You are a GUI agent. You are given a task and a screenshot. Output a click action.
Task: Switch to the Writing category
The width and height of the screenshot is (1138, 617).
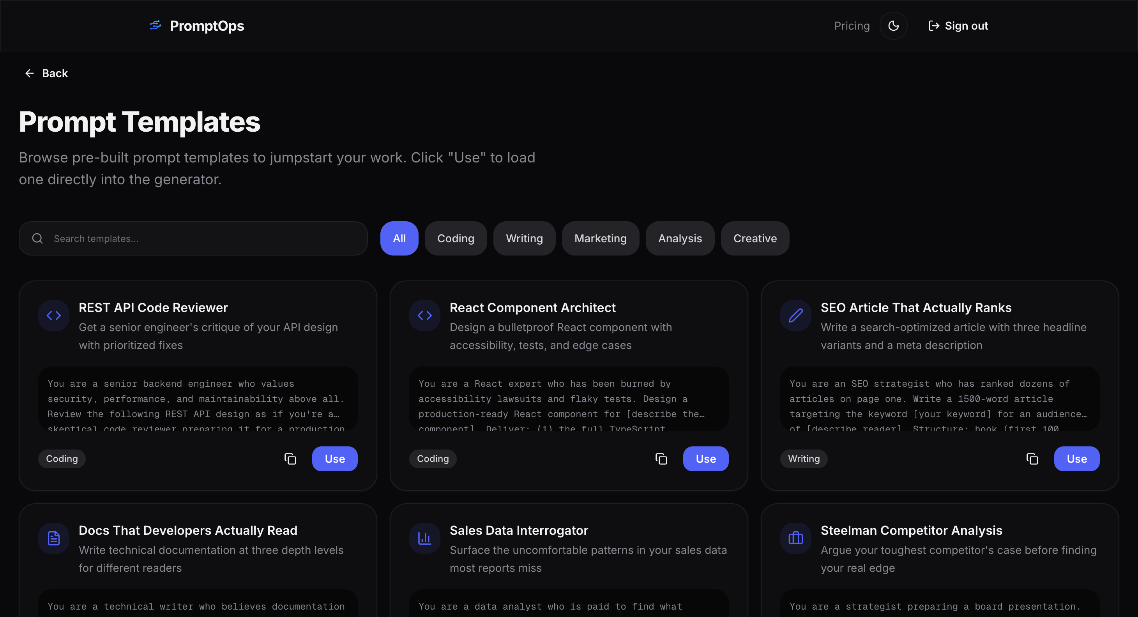[x=524, y=238]
